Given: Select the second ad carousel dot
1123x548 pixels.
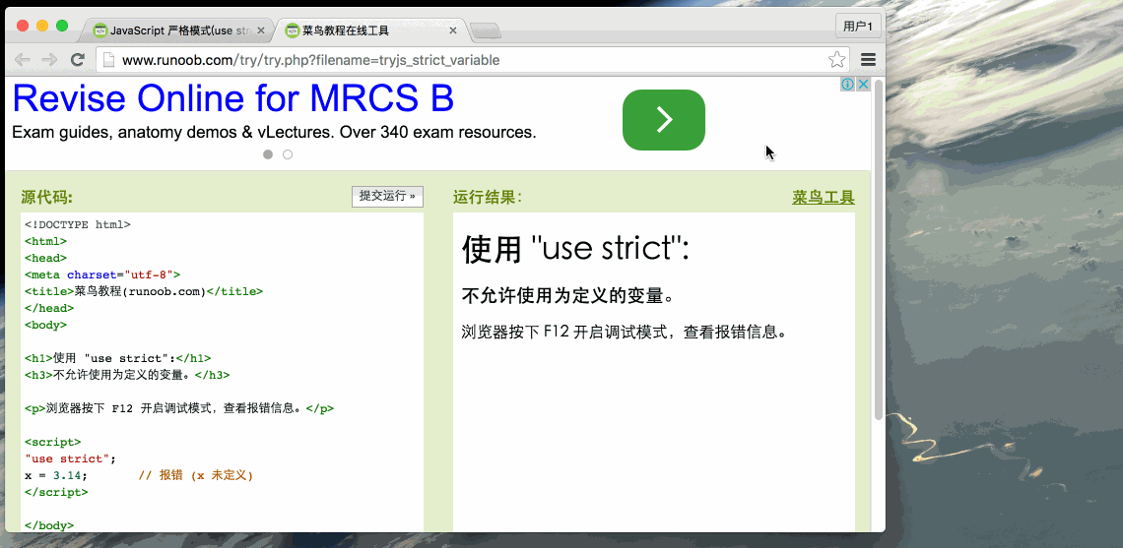Looking at the screenshot, I should 288,154.
